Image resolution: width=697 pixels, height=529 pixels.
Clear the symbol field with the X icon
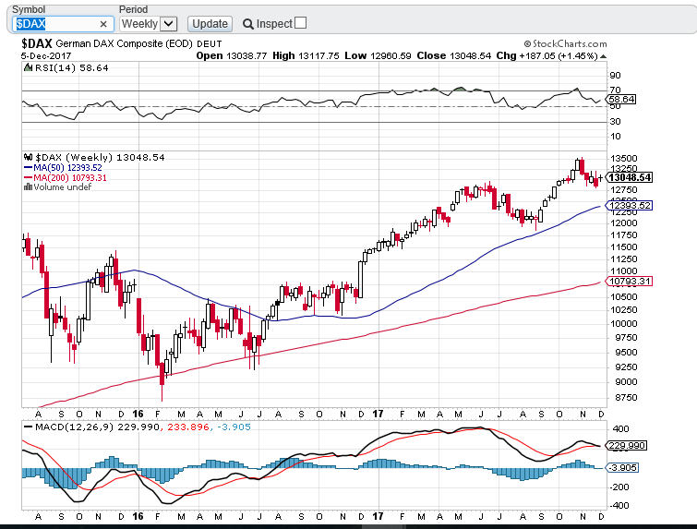[x=103, y=24]
